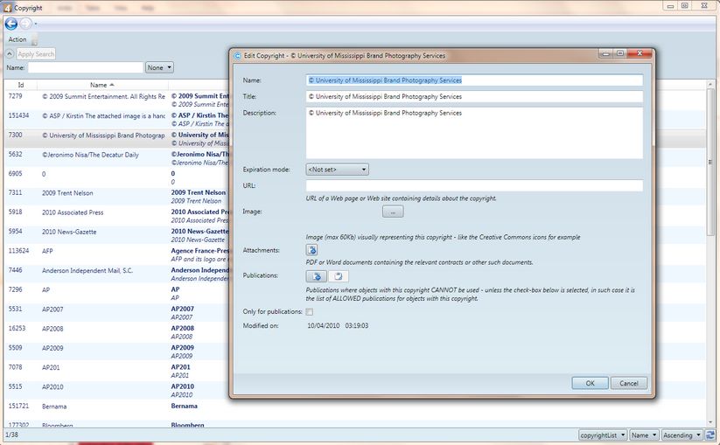Confirm the dialog with OK
This screenshot has height=445, width=720.
[590, 383]
